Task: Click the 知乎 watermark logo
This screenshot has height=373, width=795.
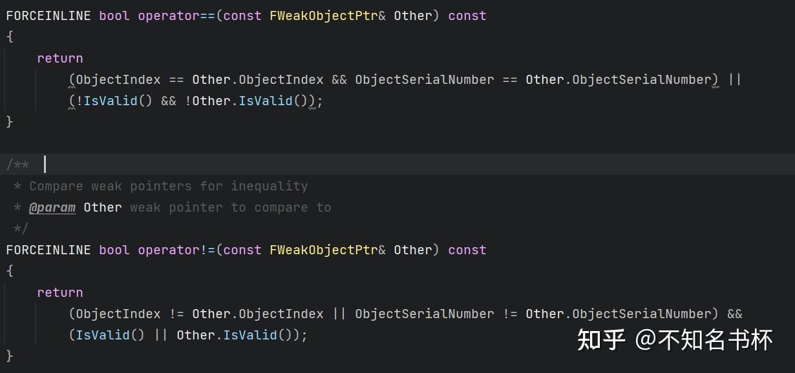Action: pos(601,339)
